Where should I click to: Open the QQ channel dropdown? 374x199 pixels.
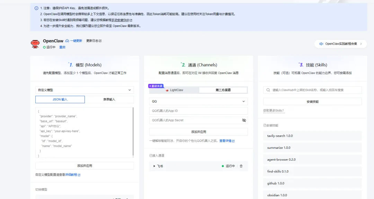pos(198,101)
